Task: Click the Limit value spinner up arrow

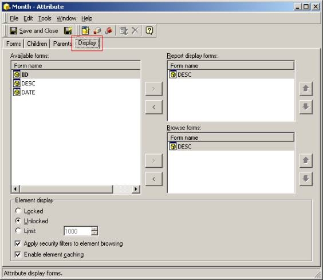Action: (x=94, y=228)
